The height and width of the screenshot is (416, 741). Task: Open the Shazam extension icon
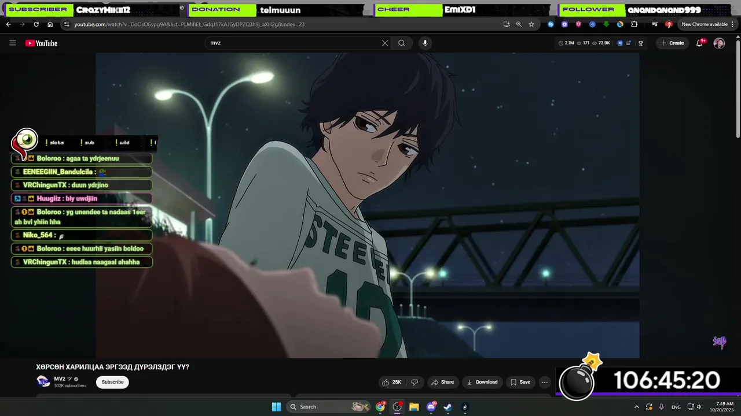click(551, 24)
